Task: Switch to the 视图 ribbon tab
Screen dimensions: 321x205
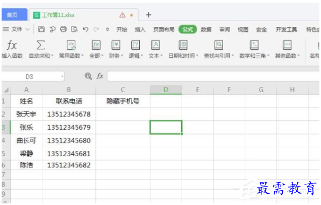Action: pyautogui.click(x=243, y=30)
